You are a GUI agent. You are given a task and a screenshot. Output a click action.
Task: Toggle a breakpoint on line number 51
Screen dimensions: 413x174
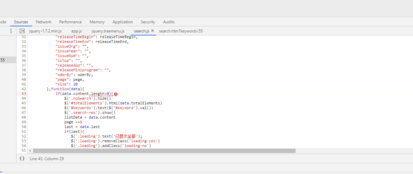[23, 131]
